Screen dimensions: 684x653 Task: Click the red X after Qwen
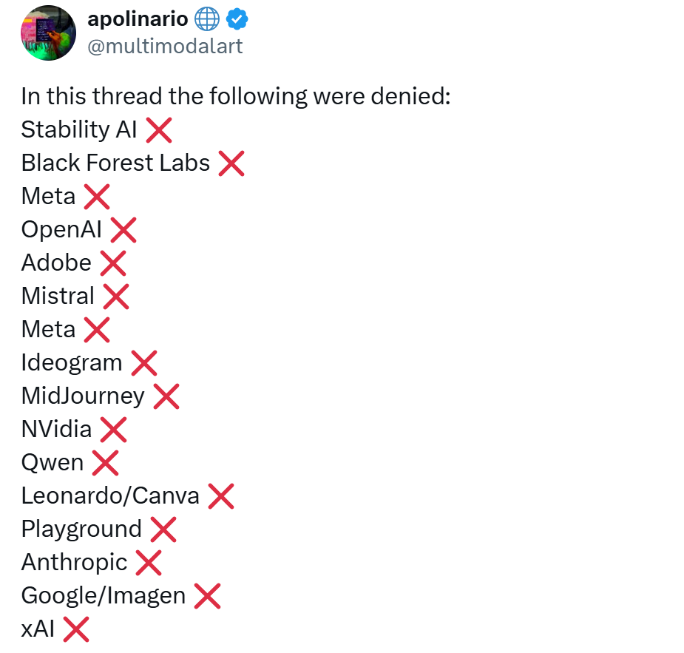[105, 463]
